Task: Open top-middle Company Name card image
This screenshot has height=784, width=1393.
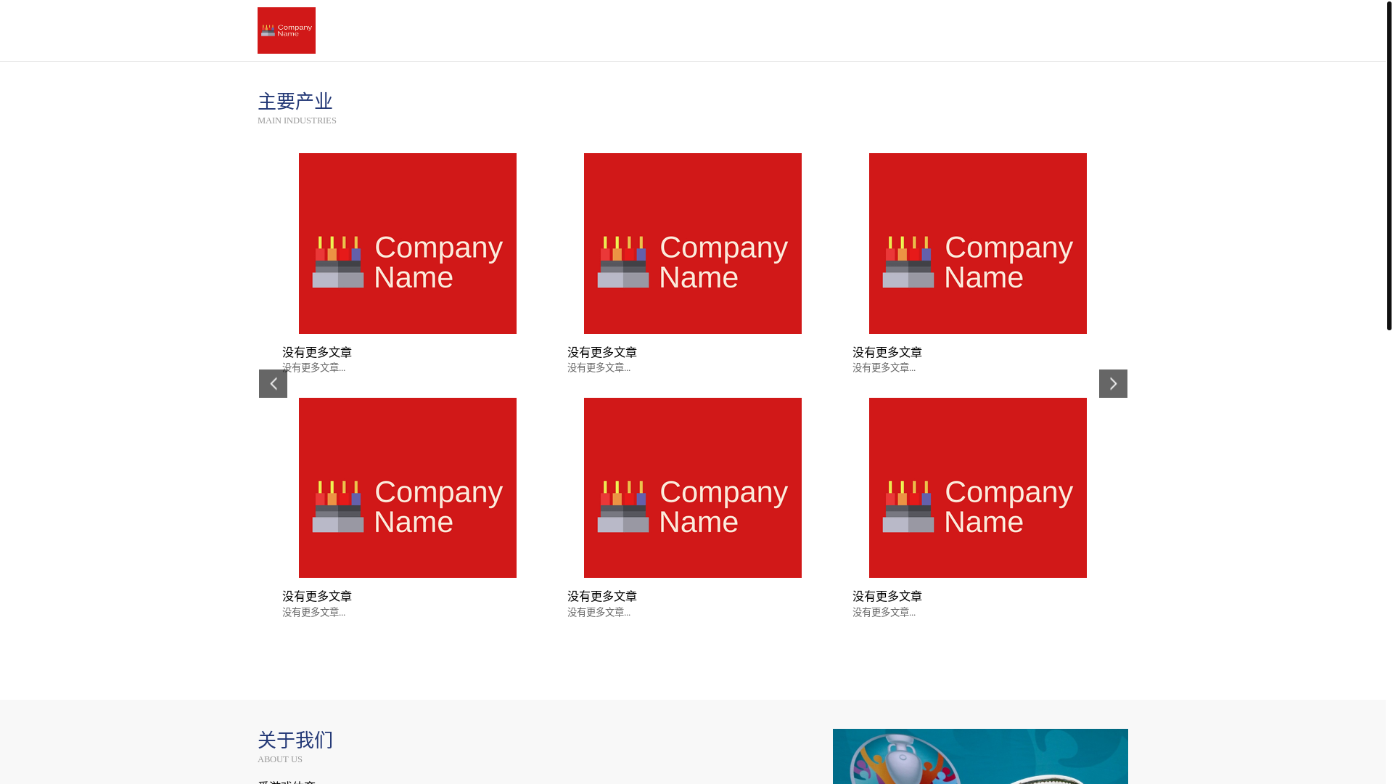Action: pyautogui.click(x=693, y=243)
